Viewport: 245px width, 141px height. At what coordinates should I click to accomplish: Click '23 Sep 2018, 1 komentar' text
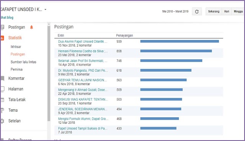coord(75,103)
